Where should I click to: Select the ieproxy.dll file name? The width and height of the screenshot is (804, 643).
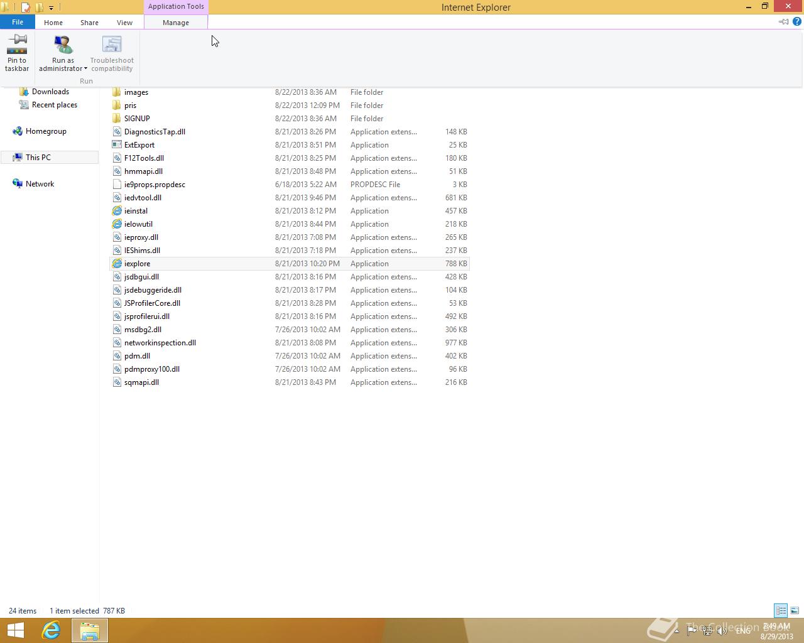coord(141,237)
